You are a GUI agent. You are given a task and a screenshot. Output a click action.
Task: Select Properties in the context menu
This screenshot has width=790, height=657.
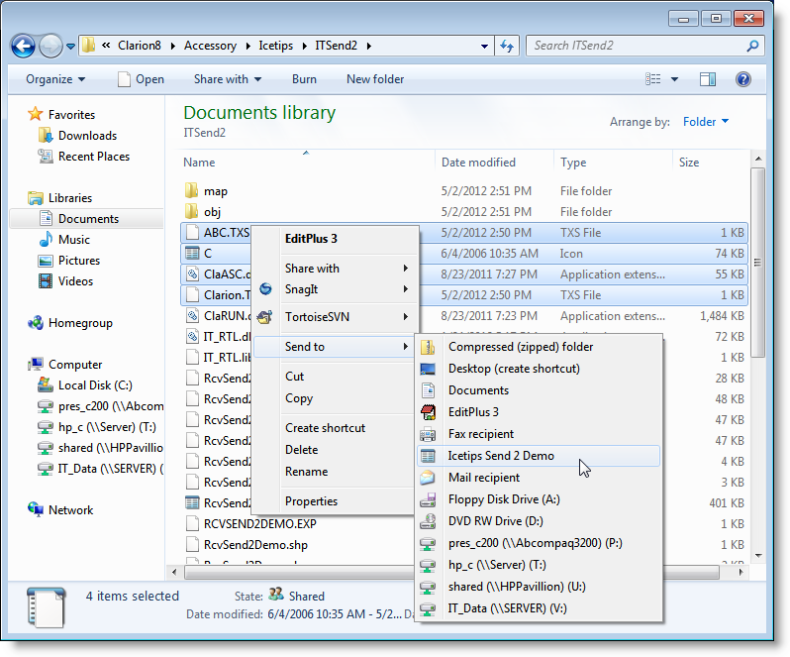311,501
